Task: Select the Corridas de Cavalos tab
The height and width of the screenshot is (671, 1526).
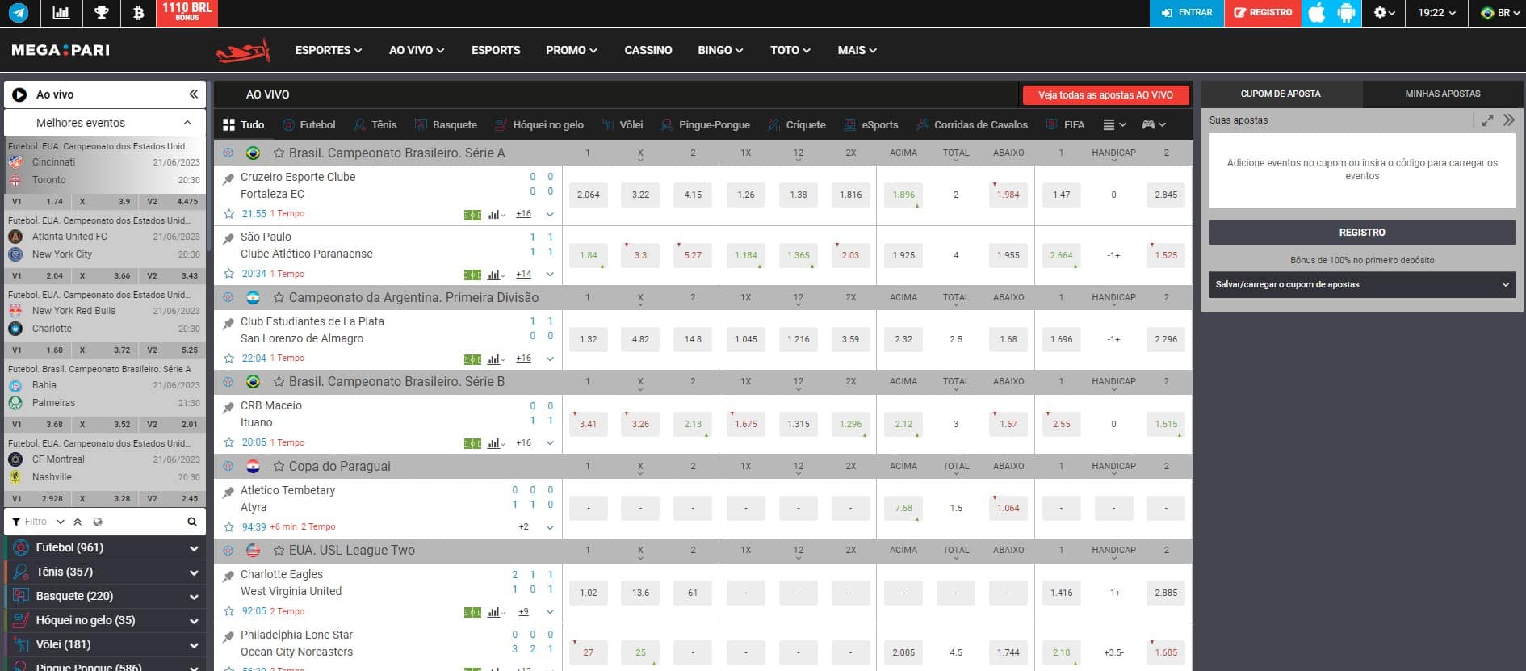Action: [971, 124]
